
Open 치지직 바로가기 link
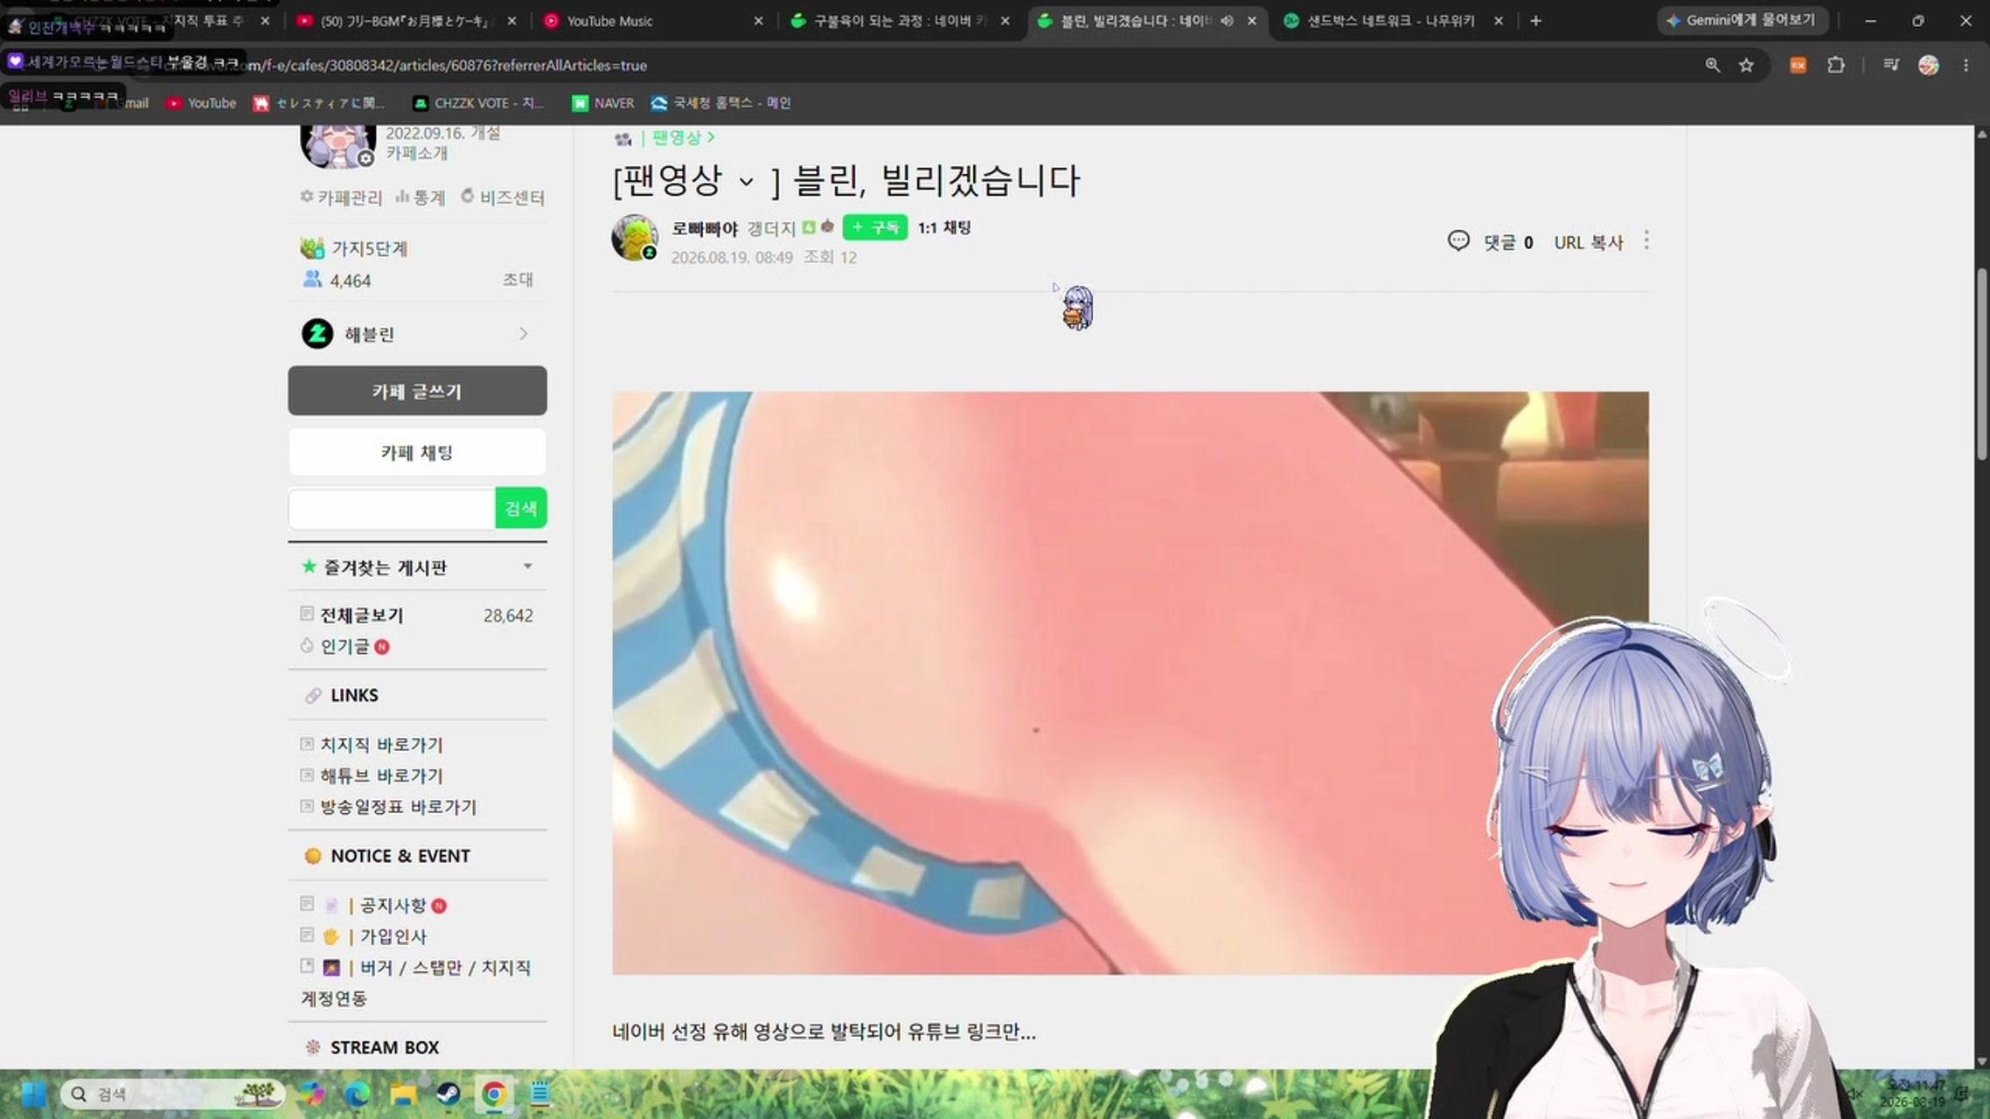pos(381,744)
